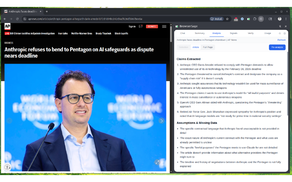
Task: Reload the AP News page
Action: (17, 19)
